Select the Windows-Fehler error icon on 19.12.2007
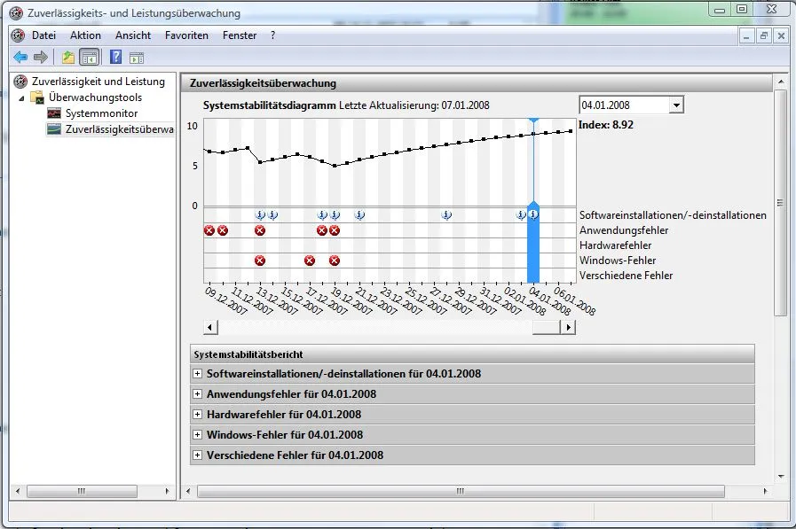The width and height of the screenshot is (796, 529). 334,261
